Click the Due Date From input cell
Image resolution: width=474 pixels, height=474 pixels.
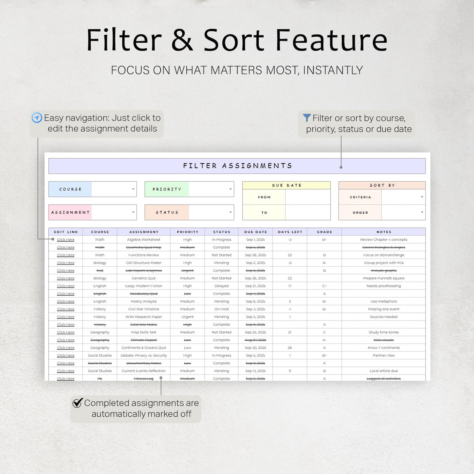(308, 197)
